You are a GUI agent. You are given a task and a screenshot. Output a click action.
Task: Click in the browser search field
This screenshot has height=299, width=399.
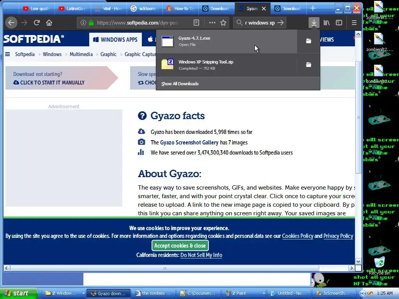[260, 23]
